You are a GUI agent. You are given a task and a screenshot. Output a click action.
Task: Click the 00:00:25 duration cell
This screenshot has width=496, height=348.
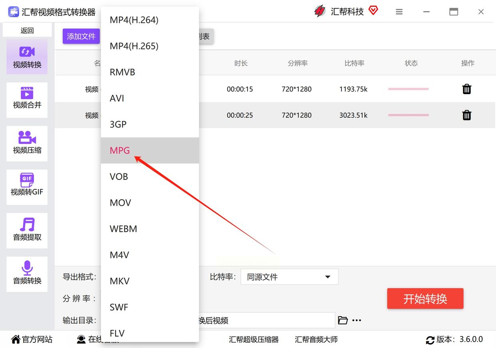[240, 115]
